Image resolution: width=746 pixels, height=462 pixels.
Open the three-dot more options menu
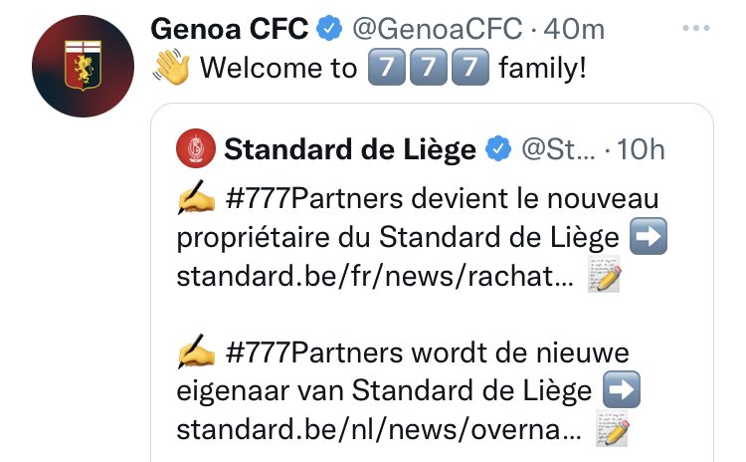click(696, 28)
